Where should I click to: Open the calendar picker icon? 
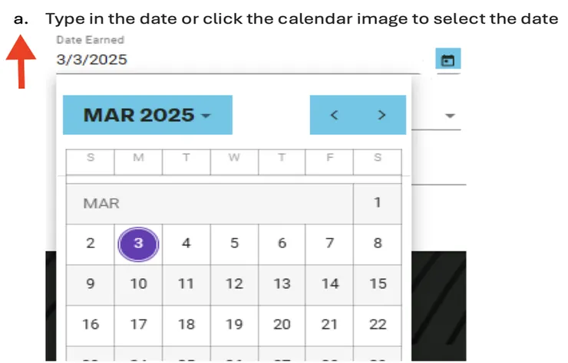click(x=448, y=60)
